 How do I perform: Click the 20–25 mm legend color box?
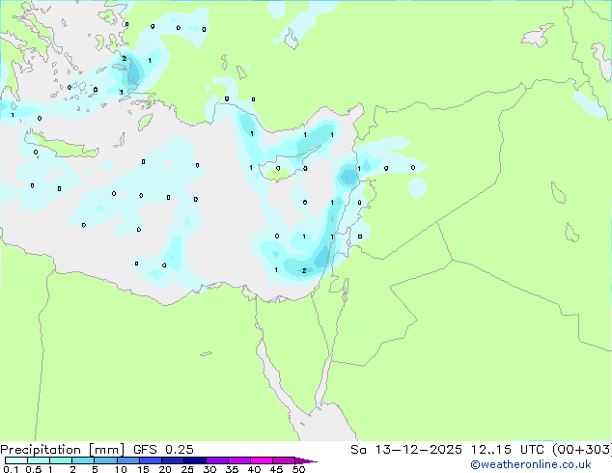[x=172, y=460]
